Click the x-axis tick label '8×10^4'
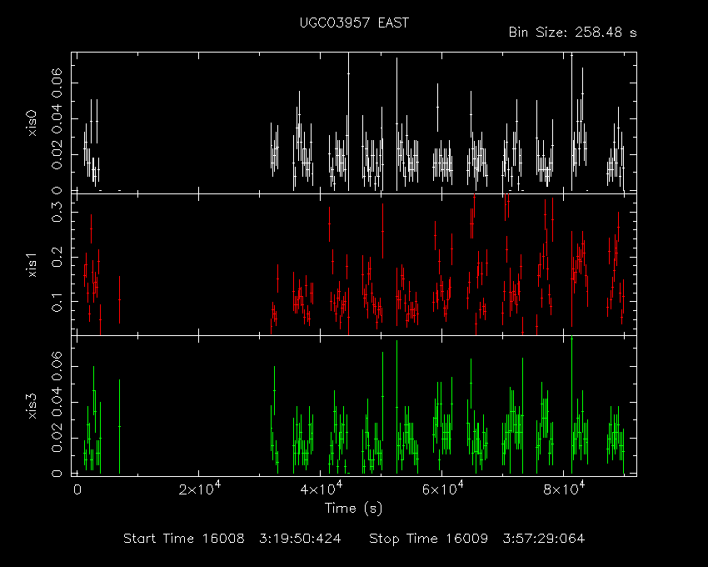This screenshot has width=708, height=567. point(564,489)
